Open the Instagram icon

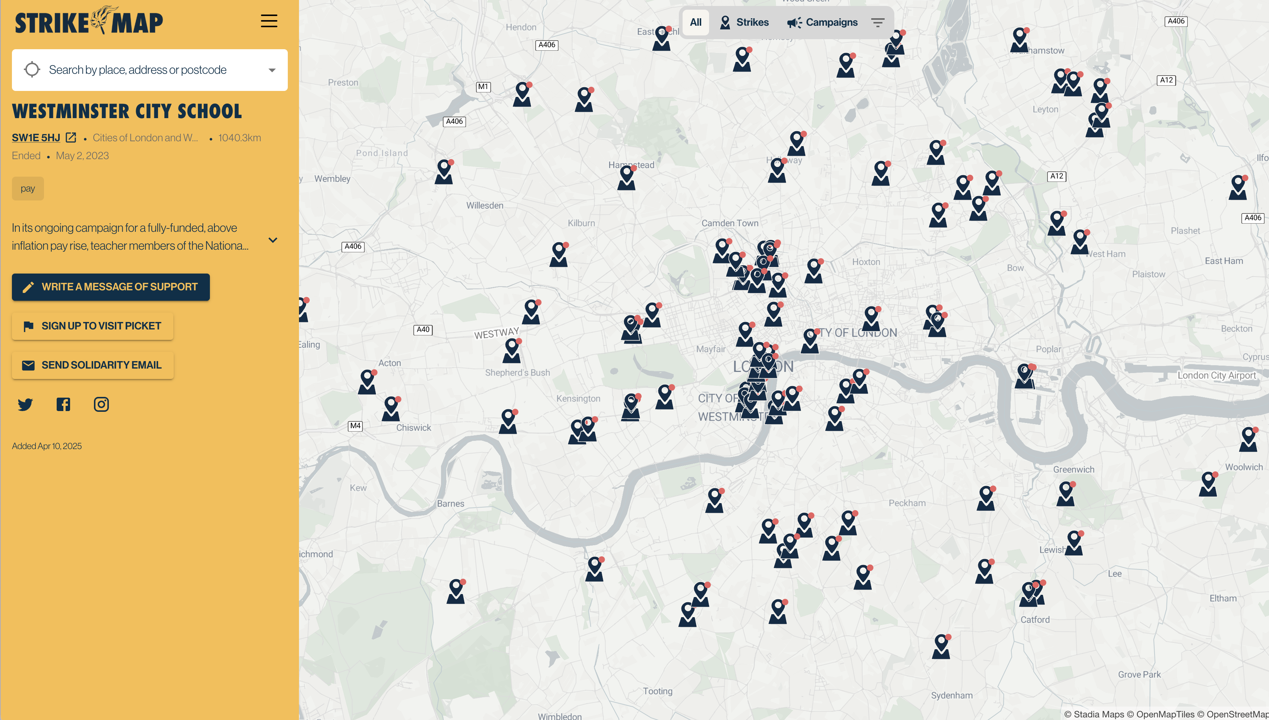click(101, 404)
